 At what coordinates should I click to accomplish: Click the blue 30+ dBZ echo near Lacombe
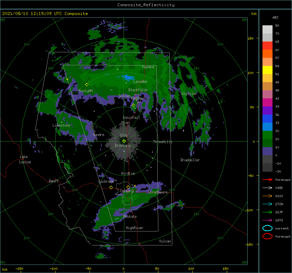[x=128, y=77]
